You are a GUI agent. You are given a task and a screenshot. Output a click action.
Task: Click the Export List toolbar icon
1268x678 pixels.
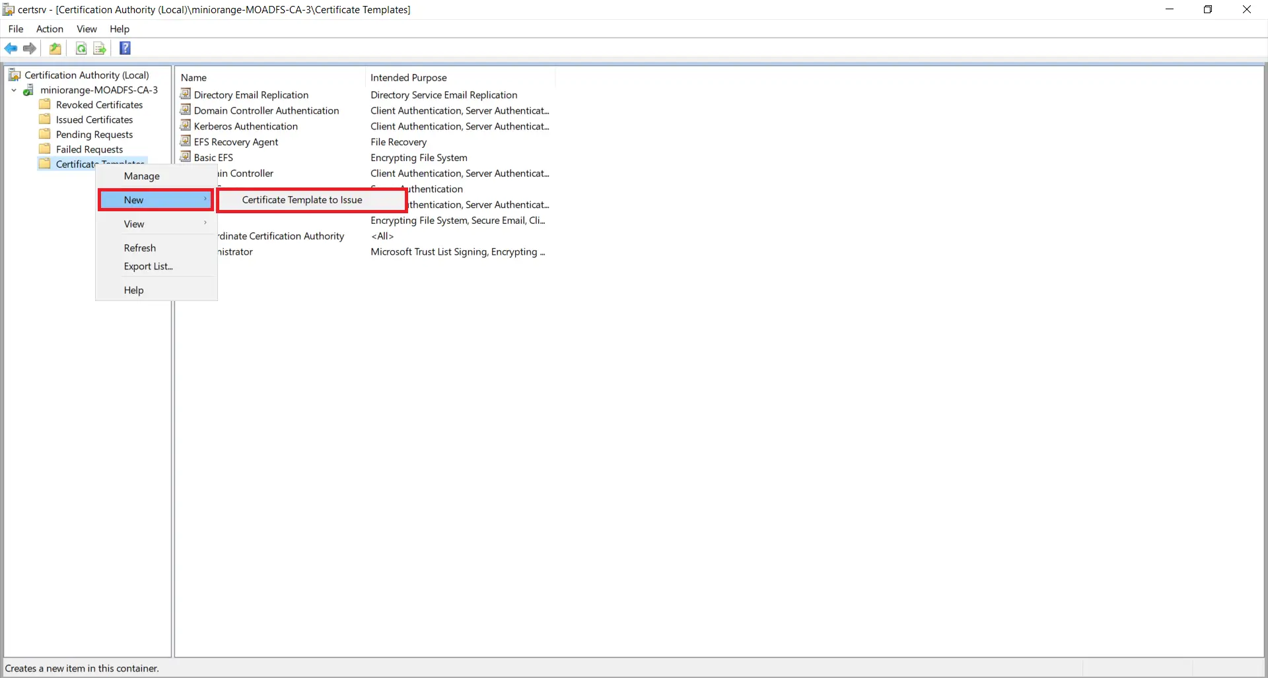click(x=99, y=48)
